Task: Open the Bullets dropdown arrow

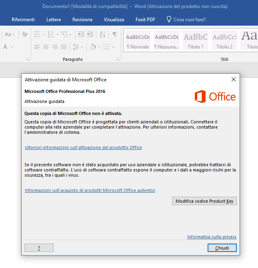Action: pyautogui.click(x=44, y=34)
